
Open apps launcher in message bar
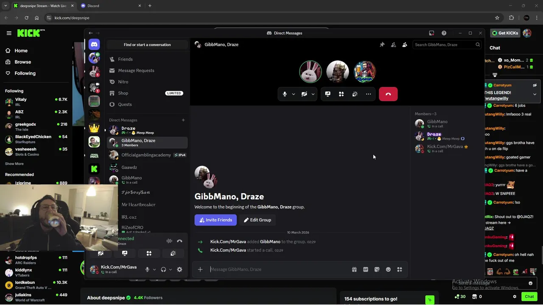(x=400, y=269)
